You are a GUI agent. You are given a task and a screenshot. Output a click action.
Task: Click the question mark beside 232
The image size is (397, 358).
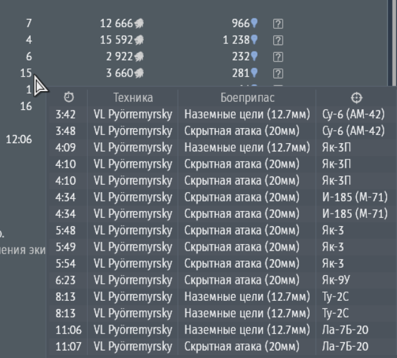click(x=278, y=57)
